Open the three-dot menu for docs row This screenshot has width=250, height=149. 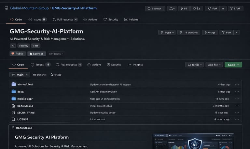tap(237, 92)
